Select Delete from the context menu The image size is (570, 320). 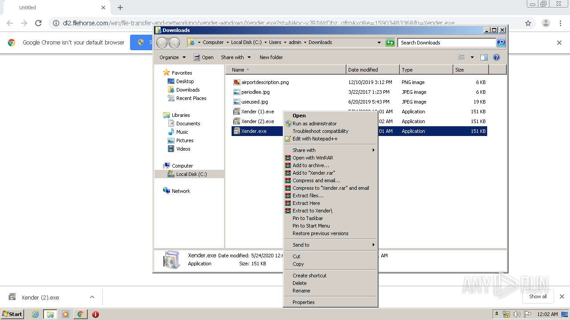[x=330, y=283]
